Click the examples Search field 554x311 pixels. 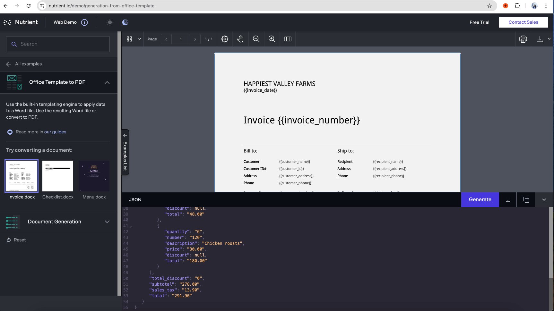58,44
